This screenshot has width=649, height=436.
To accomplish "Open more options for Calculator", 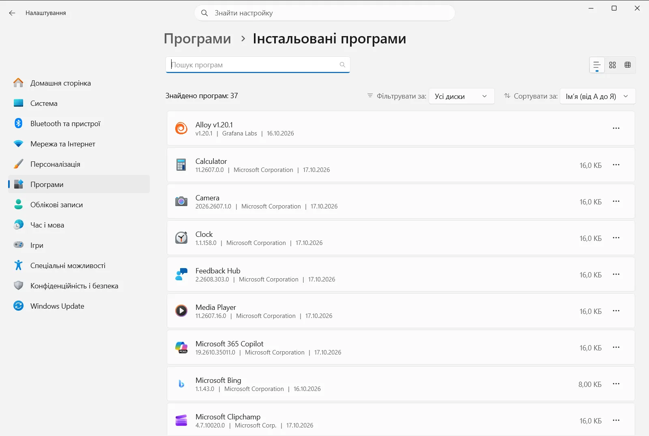I will [616, 165].
